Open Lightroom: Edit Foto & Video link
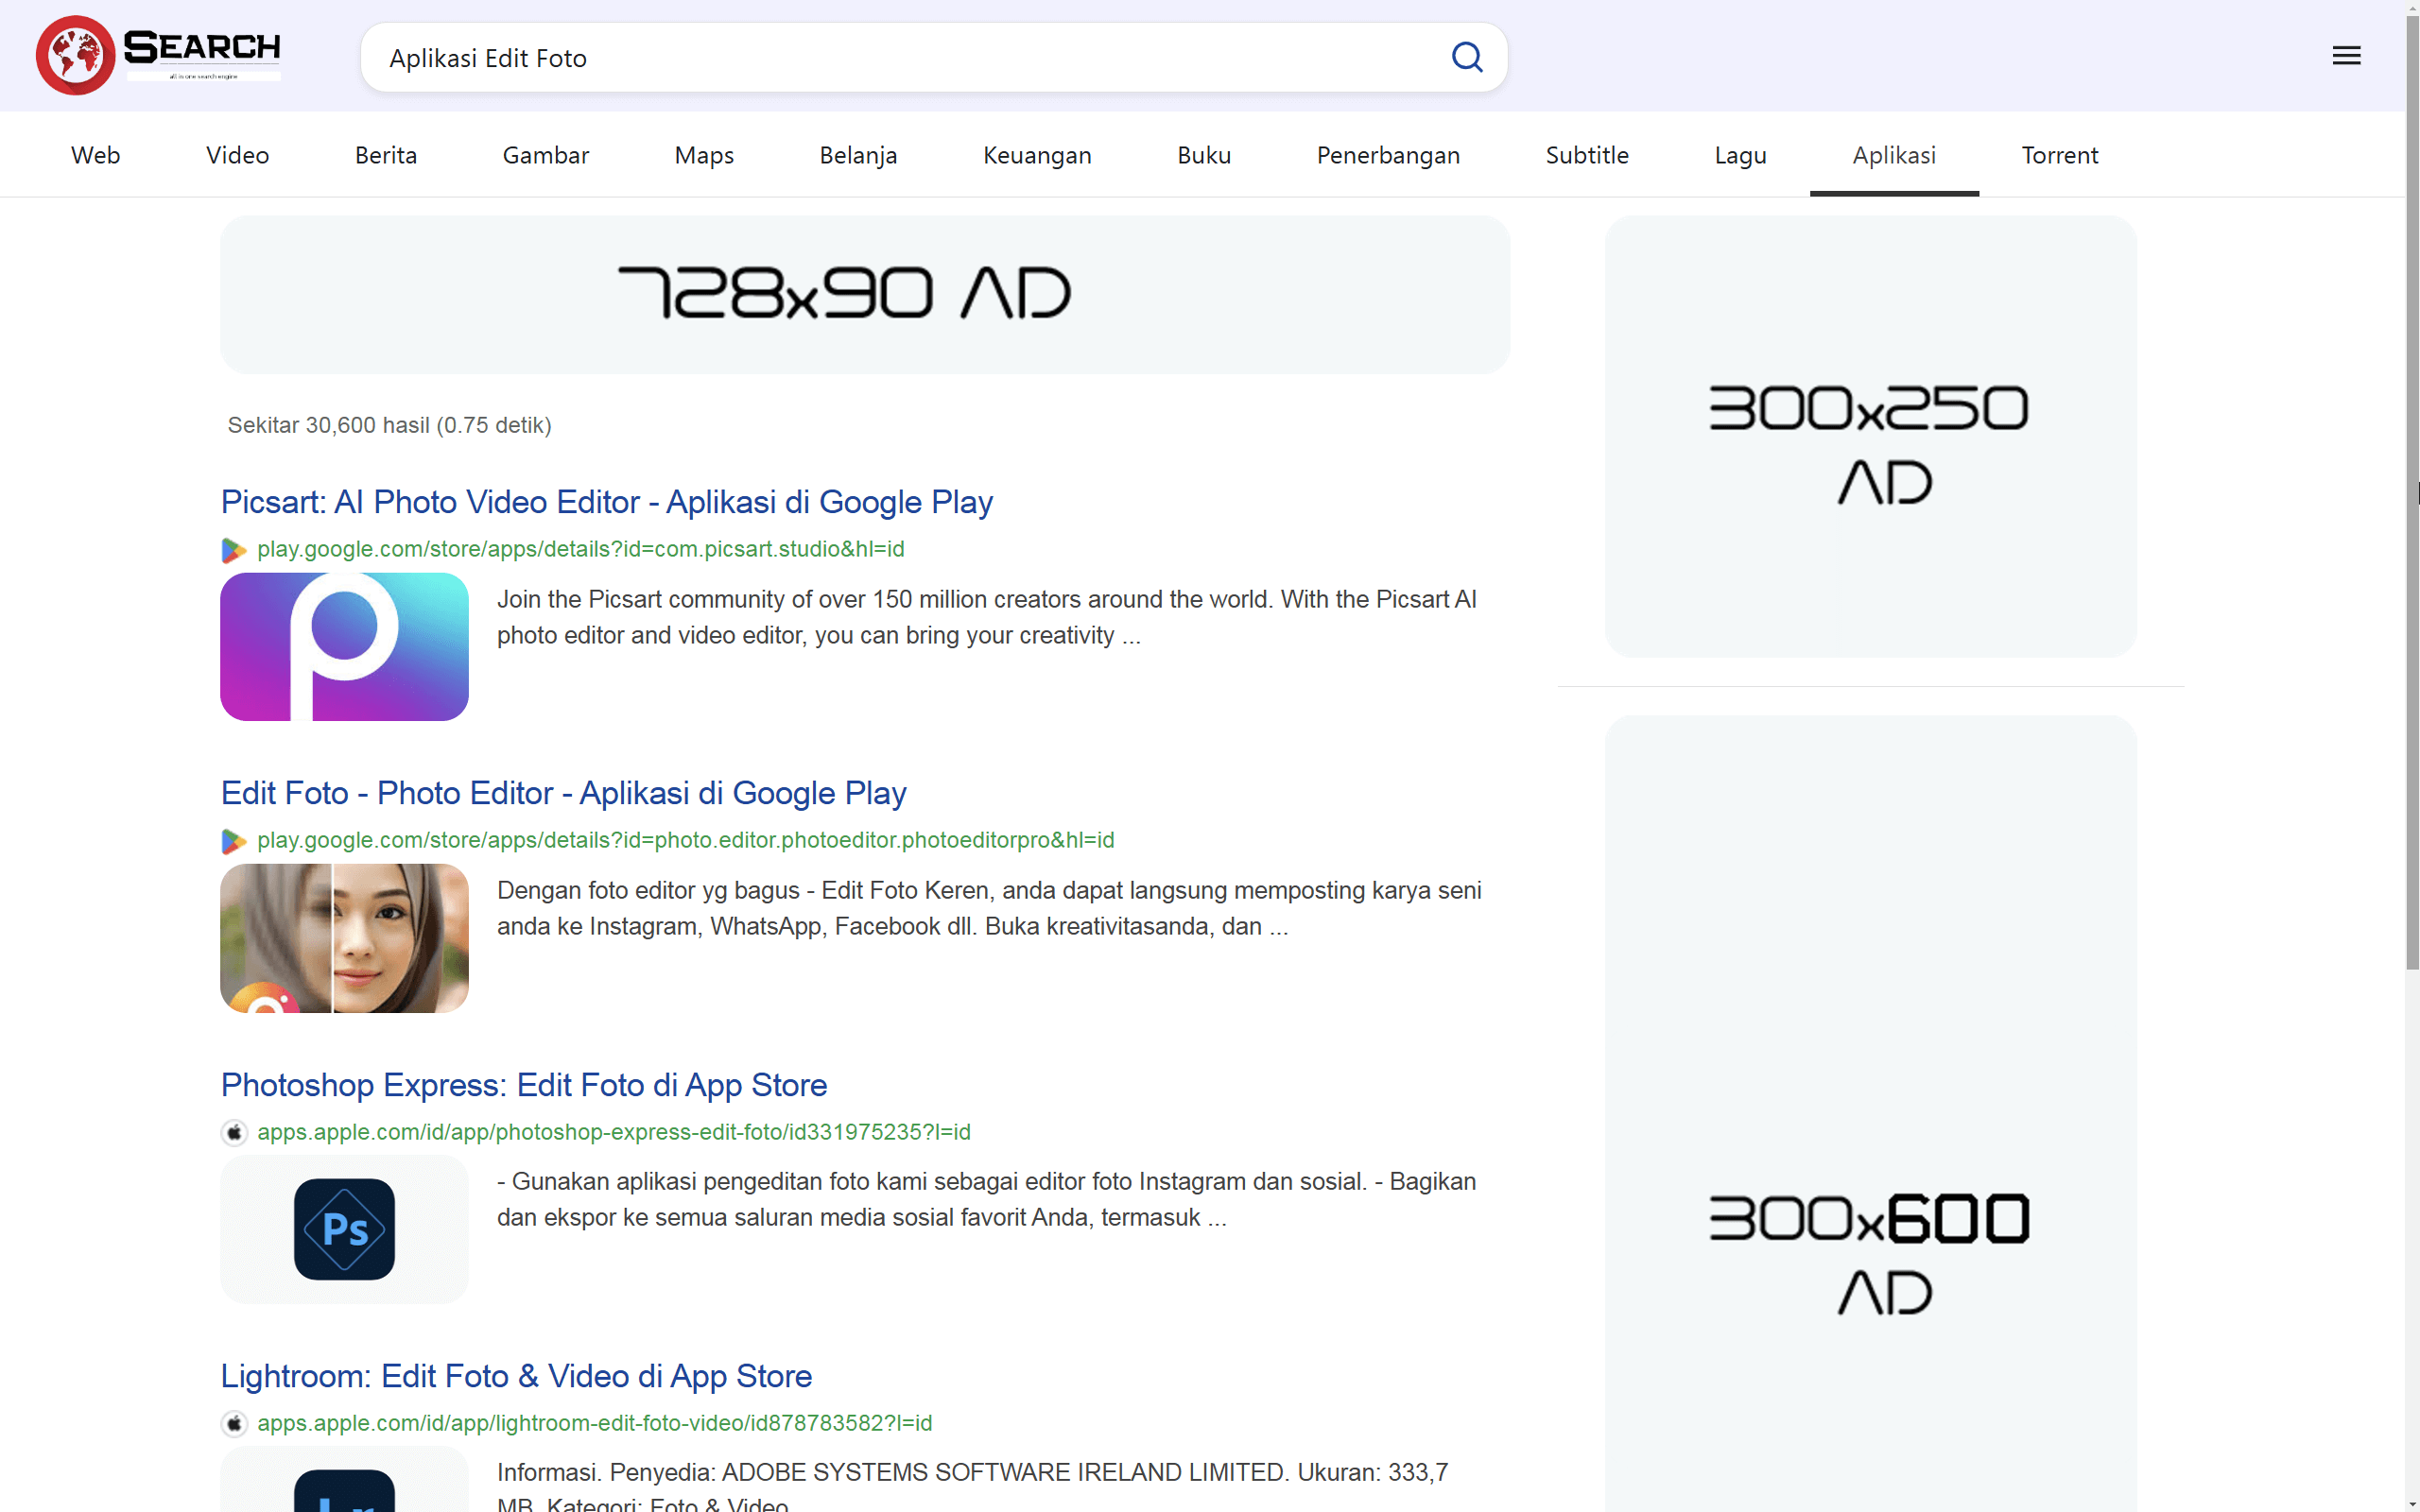This screenshot has width=2420, height=1512. [x=516, y=1376]
